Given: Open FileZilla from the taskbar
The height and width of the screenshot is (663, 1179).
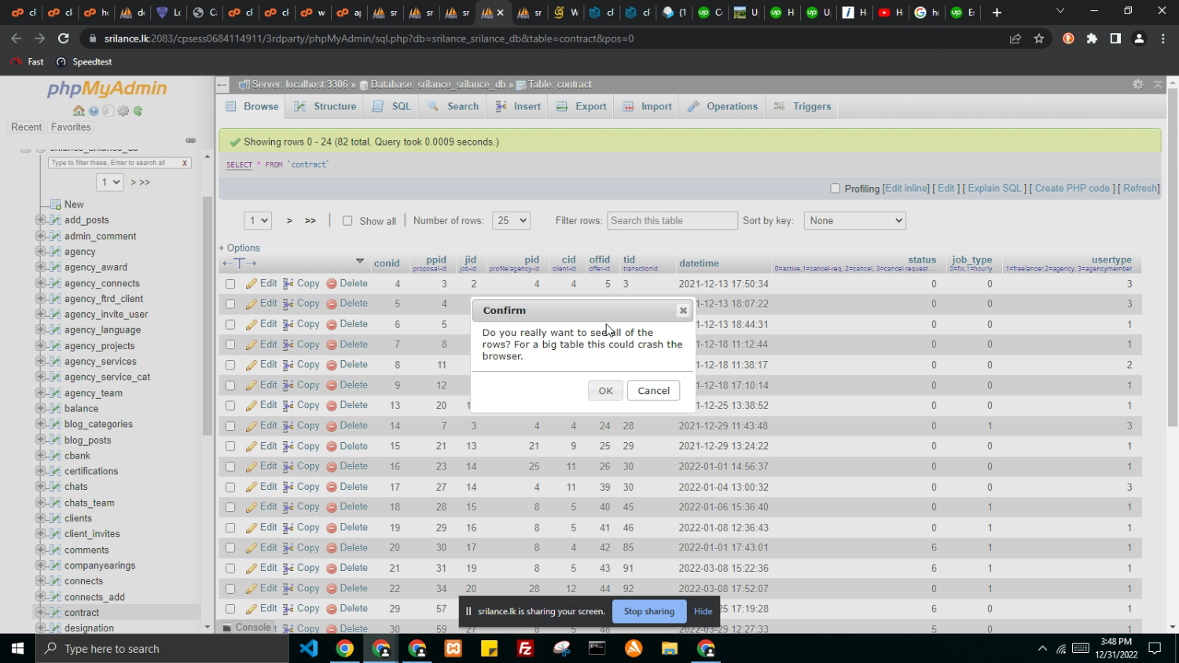Looking at the screenshot, I should 525,649.
